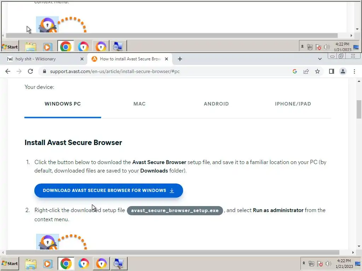Click the monitor magnifier icon in bottom taskbar
Viewport: 362px width, 271px height.
[x=119, y=264]
